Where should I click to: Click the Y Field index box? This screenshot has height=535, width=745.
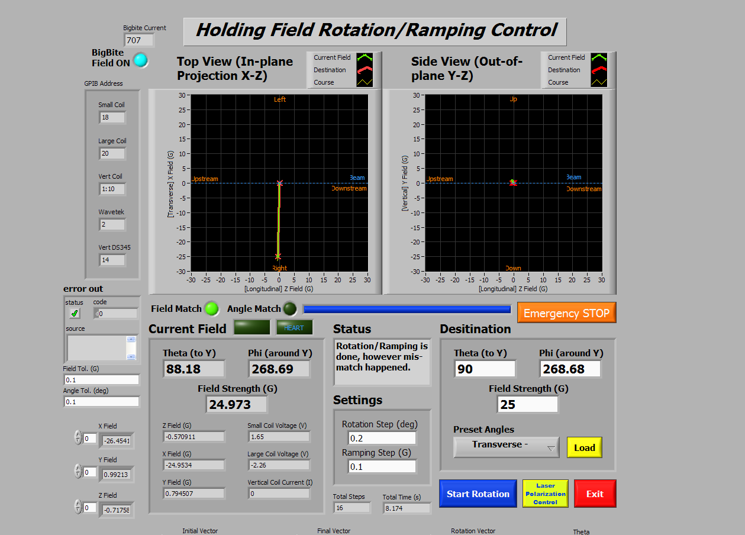[x=90, y=472]
